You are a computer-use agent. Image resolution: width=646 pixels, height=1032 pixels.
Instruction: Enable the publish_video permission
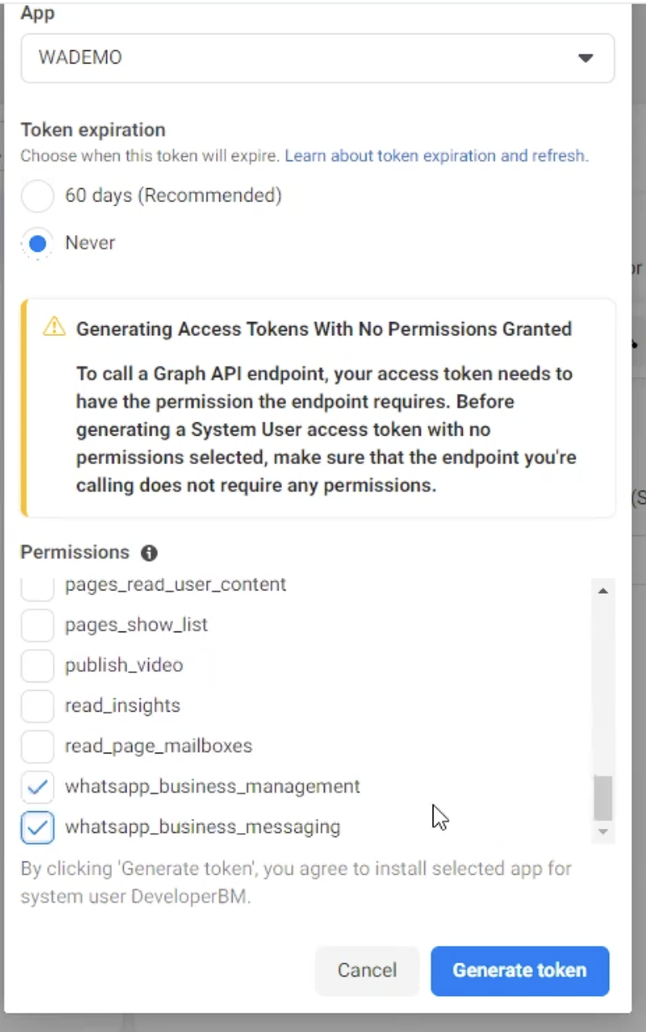point(37,666)
